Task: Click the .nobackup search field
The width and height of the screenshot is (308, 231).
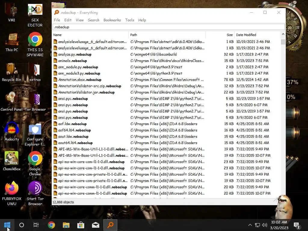Action: click(x=168, y=27)
